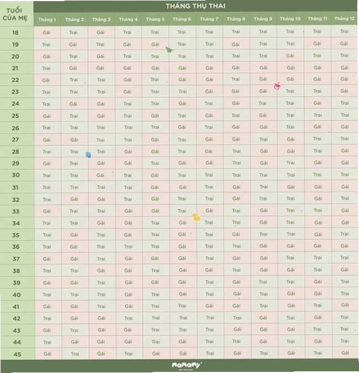The image size is (359, 373).
Task: Select the age 45 row label
Action: coord(17,354)
